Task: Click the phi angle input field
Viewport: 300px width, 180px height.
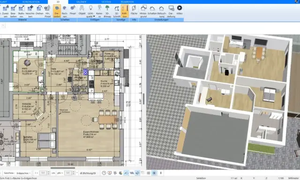Action: pos(68,173)
